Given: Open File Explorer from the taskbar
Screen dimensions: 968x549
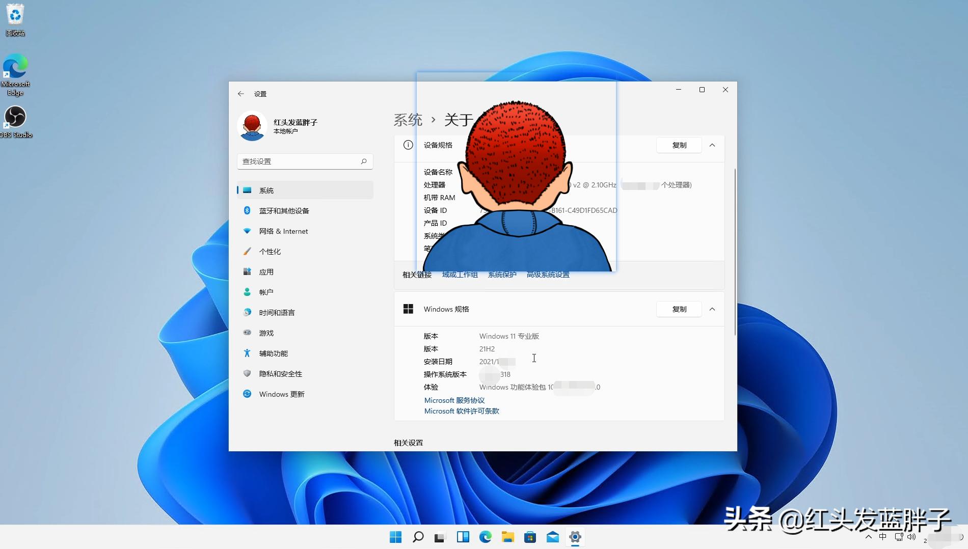Looking at the screenshot, I should 507,537.
